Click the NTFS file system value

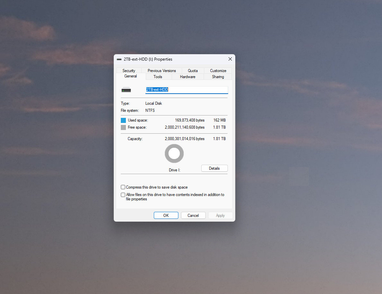pyautogui.click(x=150, y=110)
